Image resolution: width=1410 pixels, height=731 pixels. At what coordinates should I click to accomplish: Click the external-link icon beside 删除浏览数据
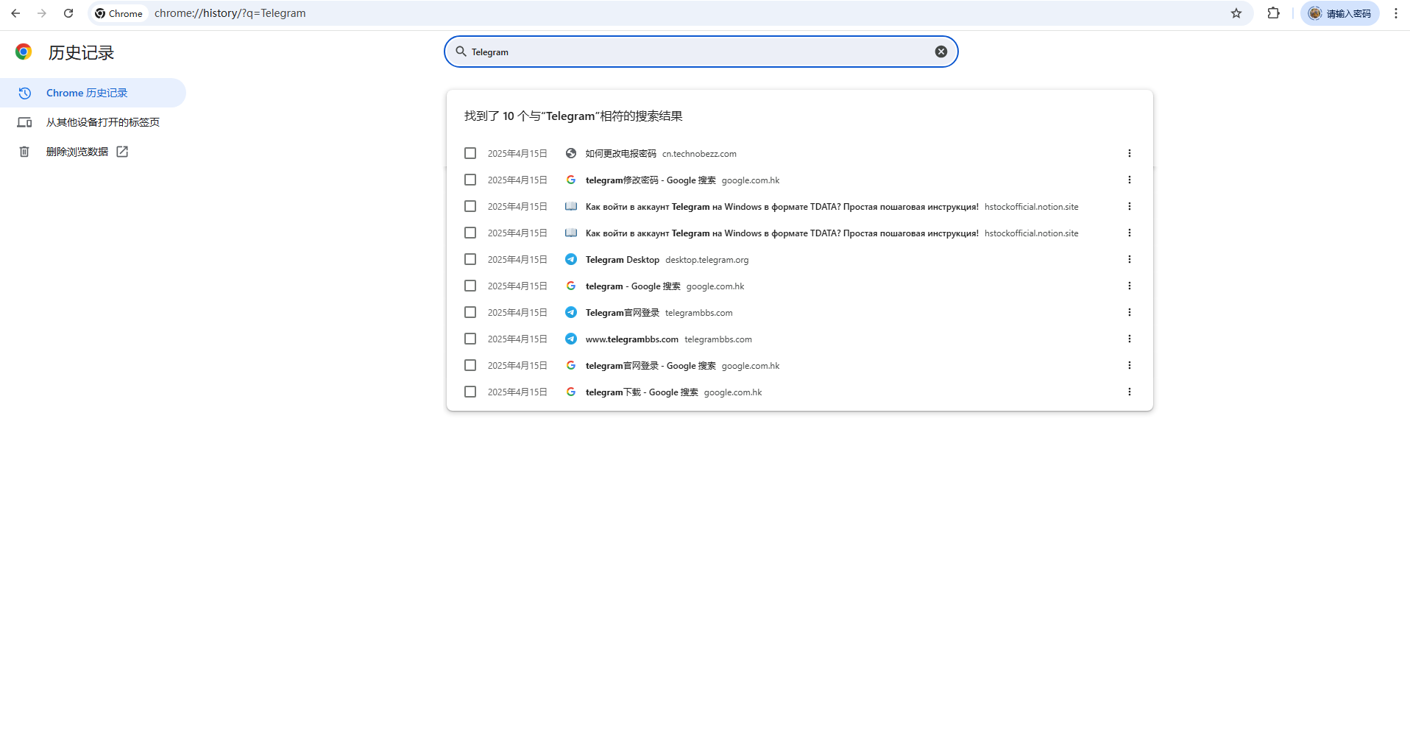coord(122,152)
